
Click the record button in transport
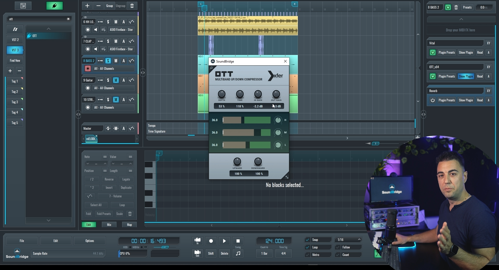211,241
